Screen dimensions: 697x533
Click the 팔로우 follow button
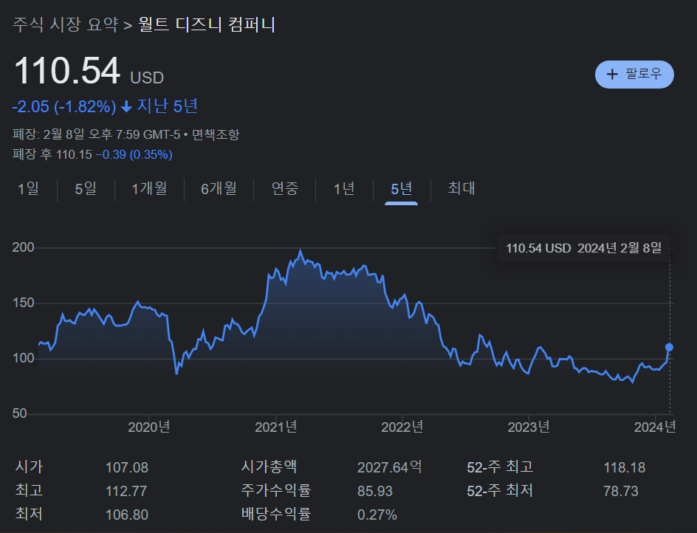[634, 75]
